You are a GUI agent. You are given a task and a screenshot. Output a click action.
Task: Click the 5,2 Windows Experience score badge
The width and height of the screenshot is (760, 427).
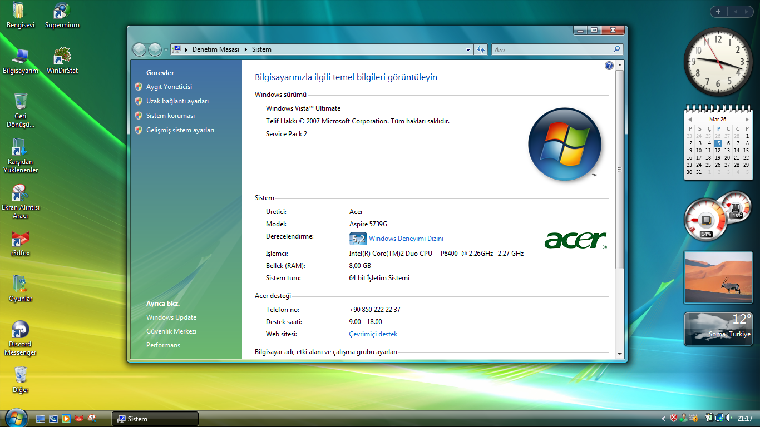358,239
